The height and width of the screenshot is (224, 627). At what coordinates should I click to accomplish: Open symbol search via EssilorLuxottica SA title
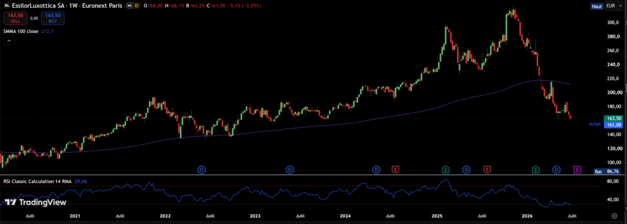(67, 5)
